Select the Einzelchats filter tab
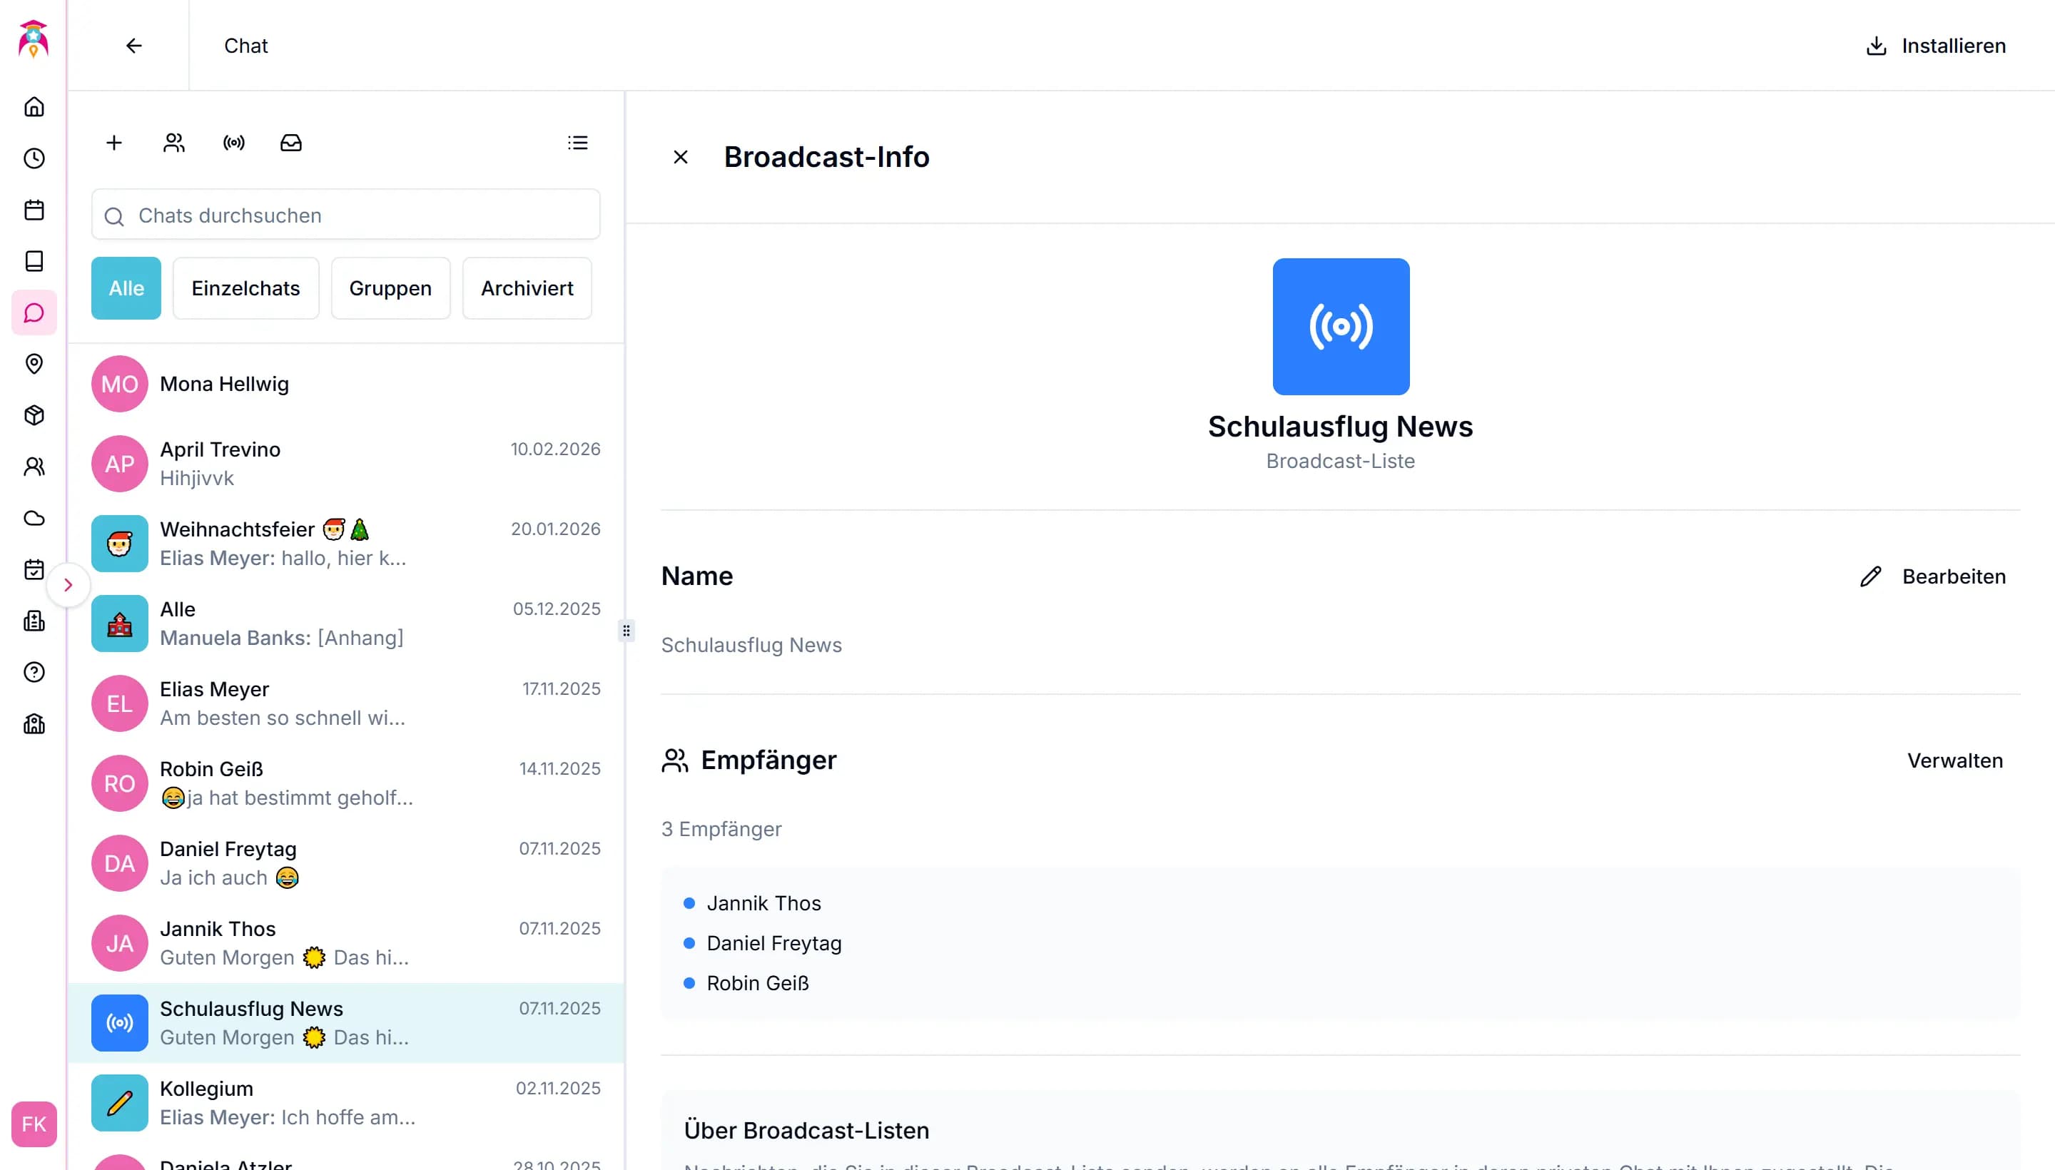 click(x=246, y=288)
